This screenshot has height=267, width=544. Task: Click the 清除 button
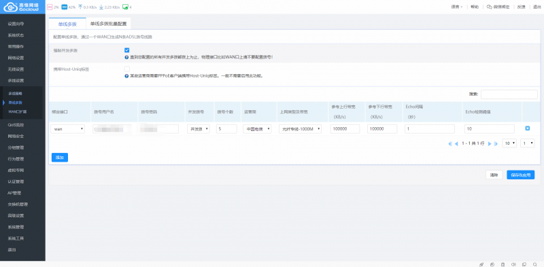[494, 175]
